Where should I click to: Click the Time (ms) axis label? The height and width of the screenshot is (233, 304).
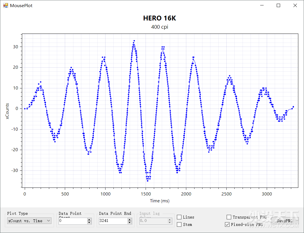[160, 201]
